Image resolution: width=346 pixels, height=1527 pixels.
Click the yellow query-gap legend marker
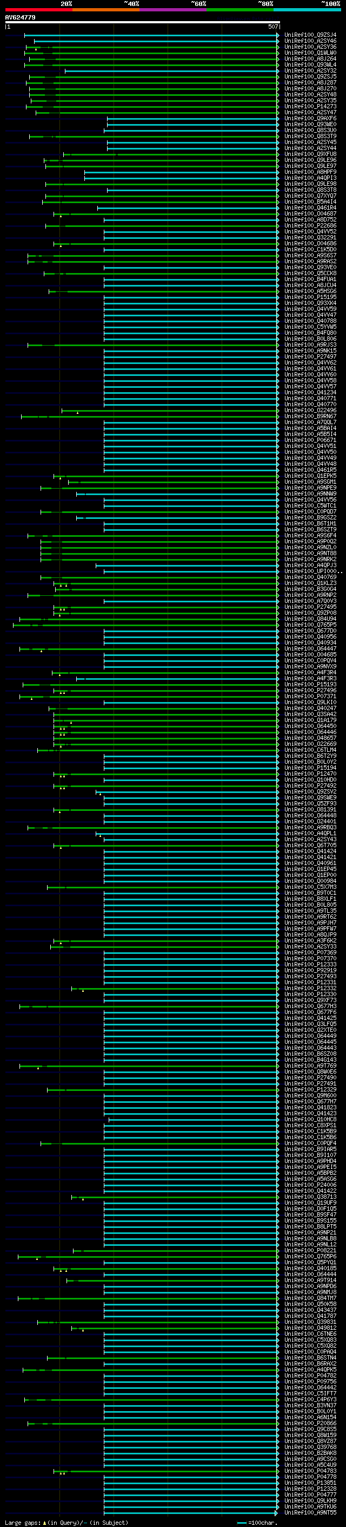coord(44,1522)
